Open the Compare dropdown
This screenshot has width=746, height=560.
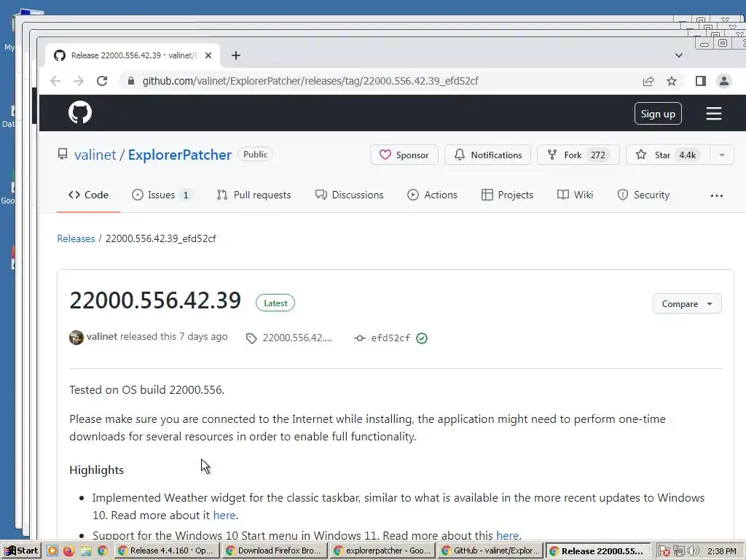click(686, 304)
